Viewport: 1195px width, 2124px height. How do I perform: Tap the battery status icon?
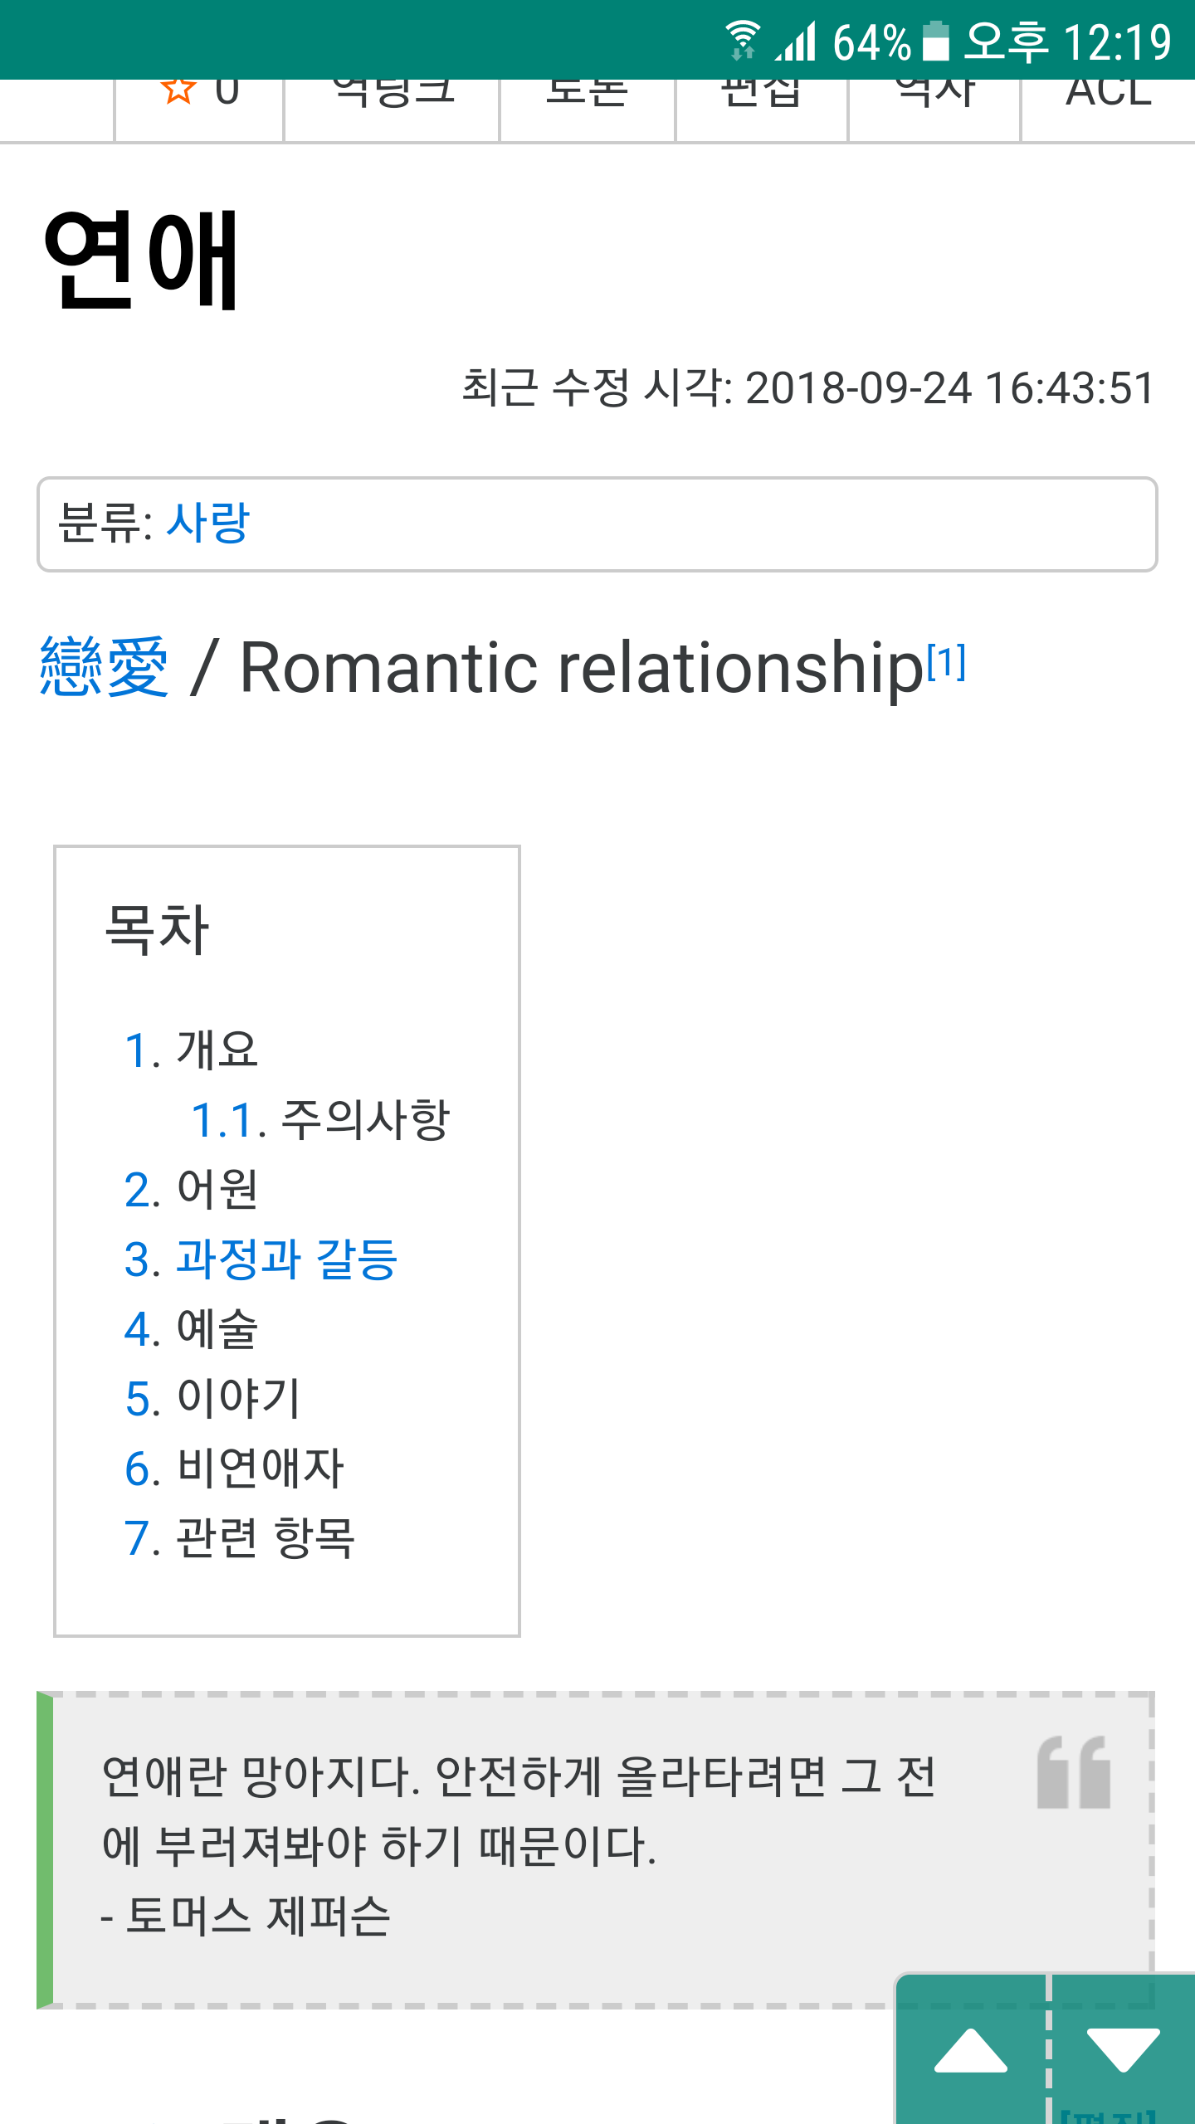pos(936,41)
